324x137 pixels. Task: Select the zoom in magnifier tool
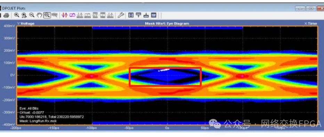(x=17, y=15)
